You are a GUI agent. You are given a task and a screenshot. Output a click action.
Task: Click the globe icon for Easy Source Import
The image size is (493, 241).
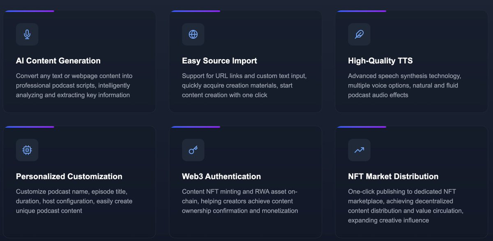point(193,34)
